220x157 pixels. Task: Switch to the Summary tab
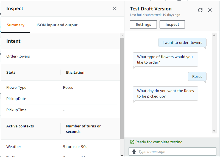15,25
